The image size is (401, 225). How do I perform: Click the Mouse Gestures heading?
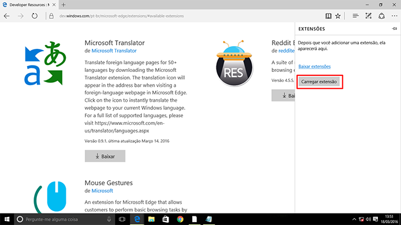coord(108,183)
